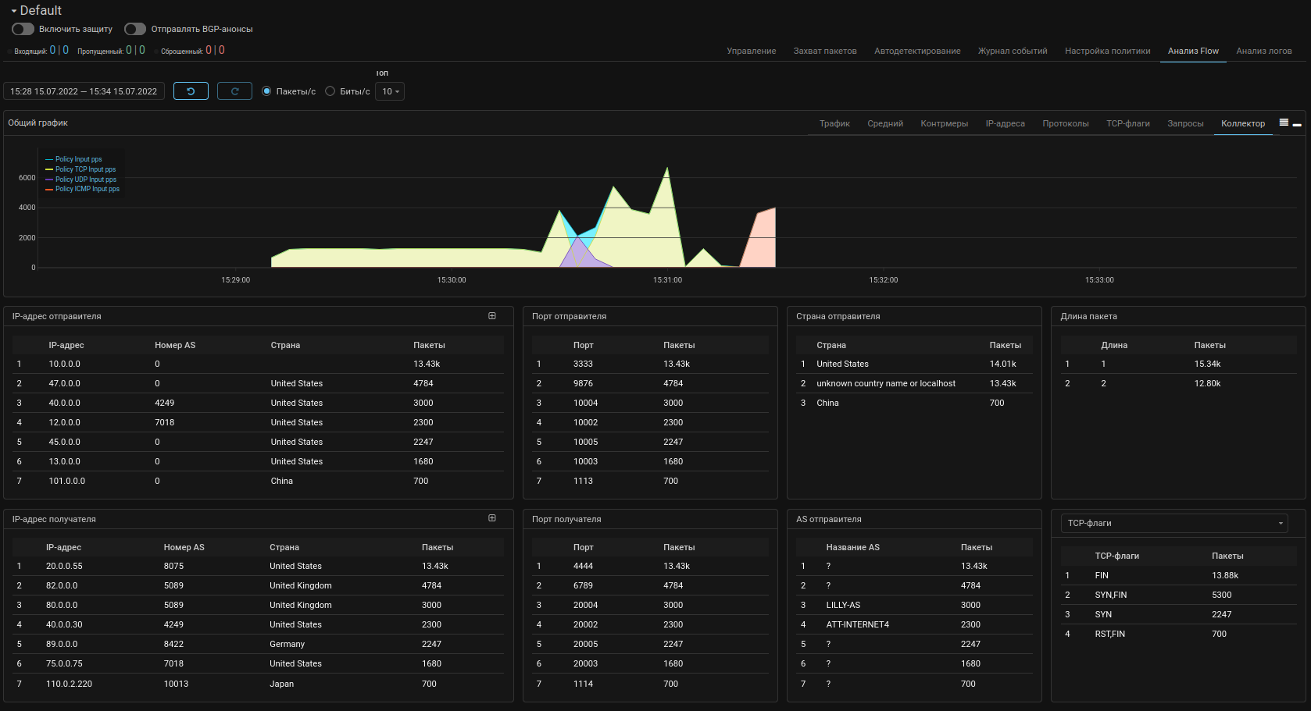Expand the recipient IP address panel
The height and width of the screenshot is (711, 1311).
[492, 518]
